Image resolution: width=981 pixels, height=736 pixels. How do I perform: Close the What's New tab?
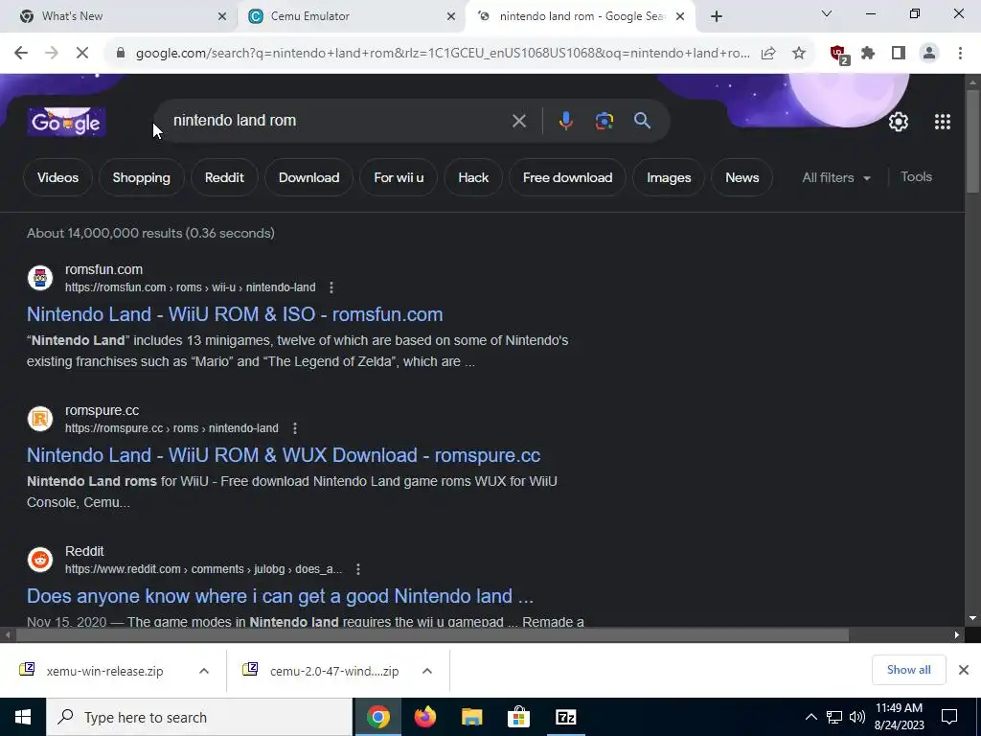[222, 16]
